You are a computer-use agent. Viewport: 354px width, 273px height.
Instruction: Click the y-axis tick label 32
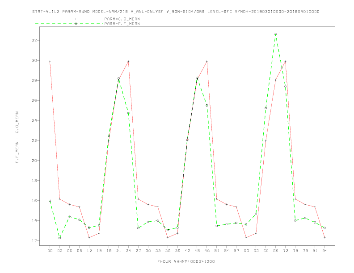point(34,40)
